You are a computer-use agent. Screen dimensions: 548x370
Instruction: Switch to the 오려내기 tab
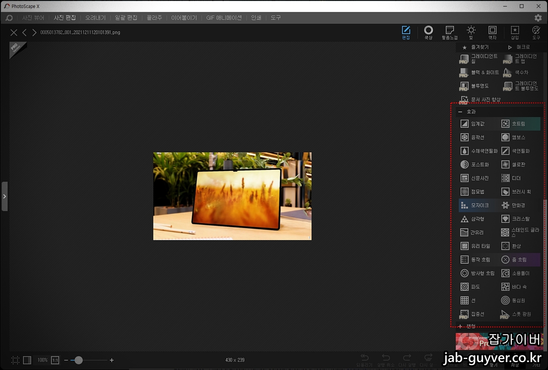[95, 18]
